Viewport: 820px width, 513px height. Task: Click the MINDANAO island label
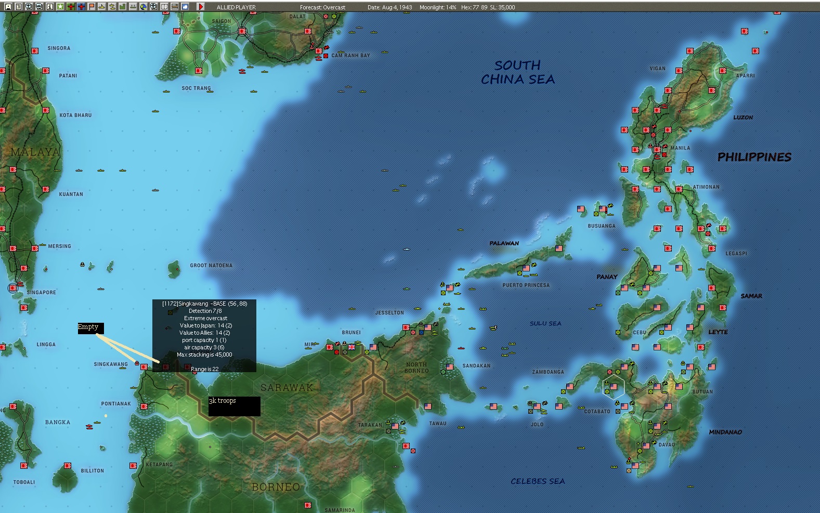tap(725, 432)
